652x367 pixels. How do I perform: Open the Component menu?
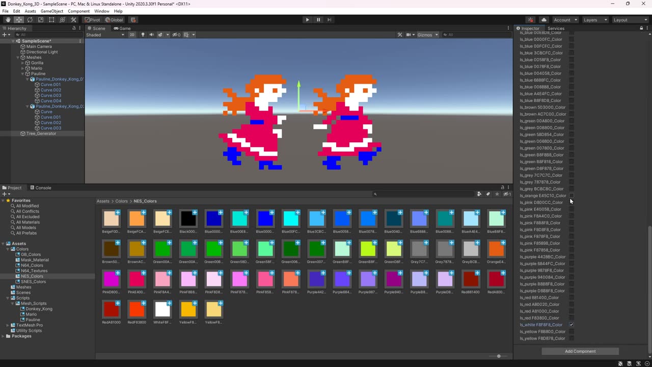coord(78,11)
